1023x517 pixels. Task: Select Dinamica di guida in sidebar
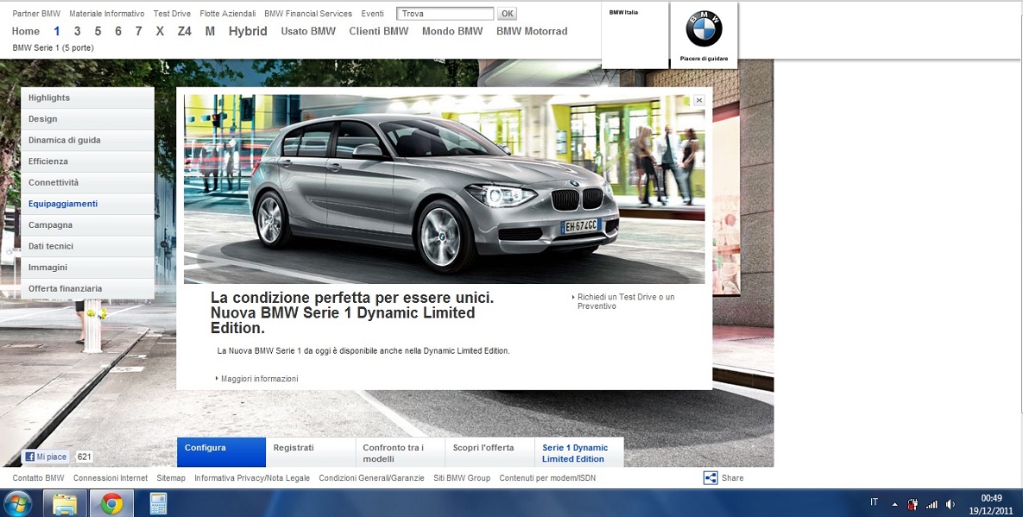(87, 140)
